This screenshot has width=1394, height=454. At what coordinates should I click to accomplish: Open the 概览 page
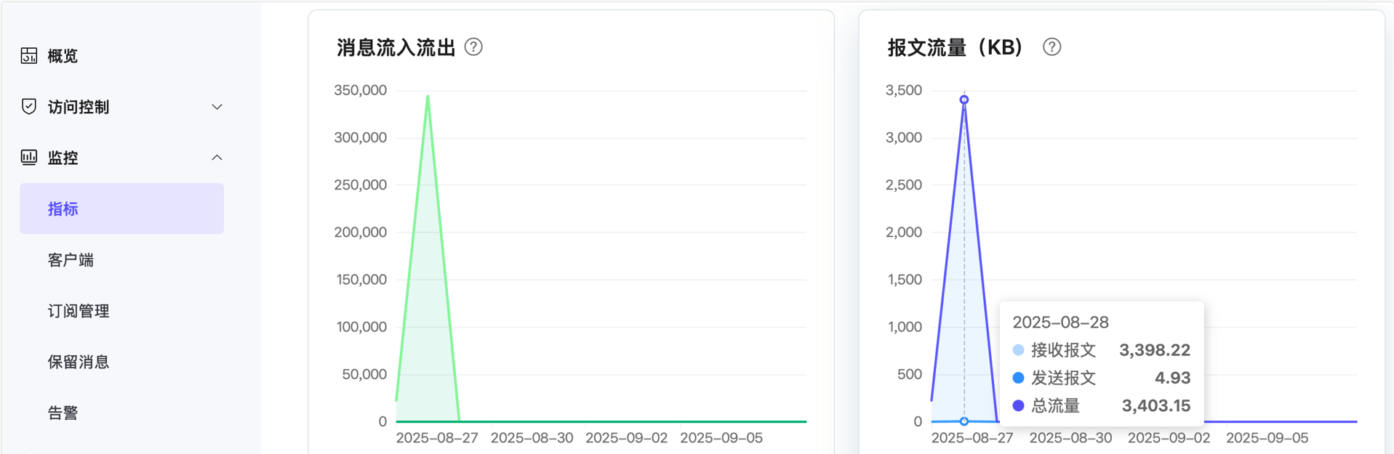[63, 56]
